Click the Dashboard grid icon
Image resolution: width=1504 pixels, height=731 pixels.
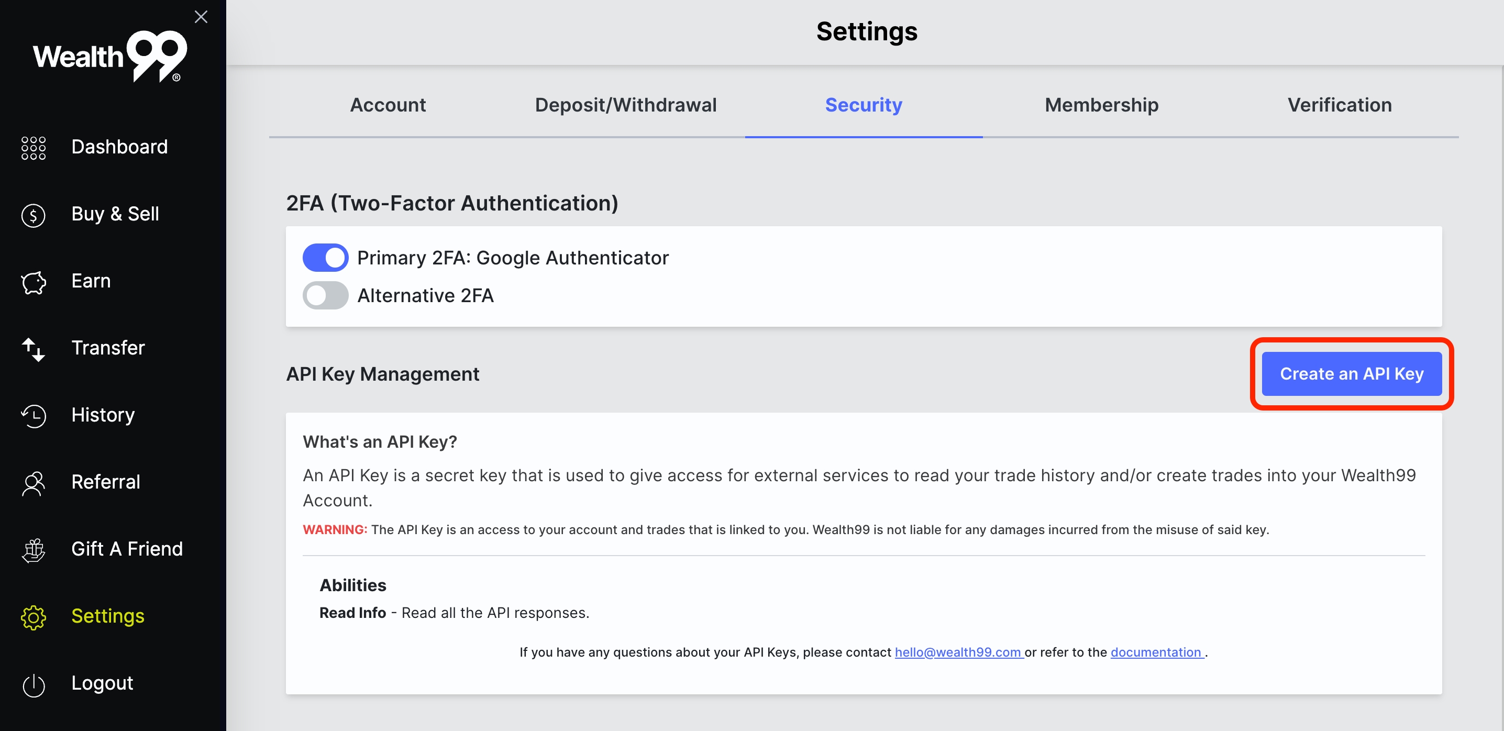click(x=34, y=148)
